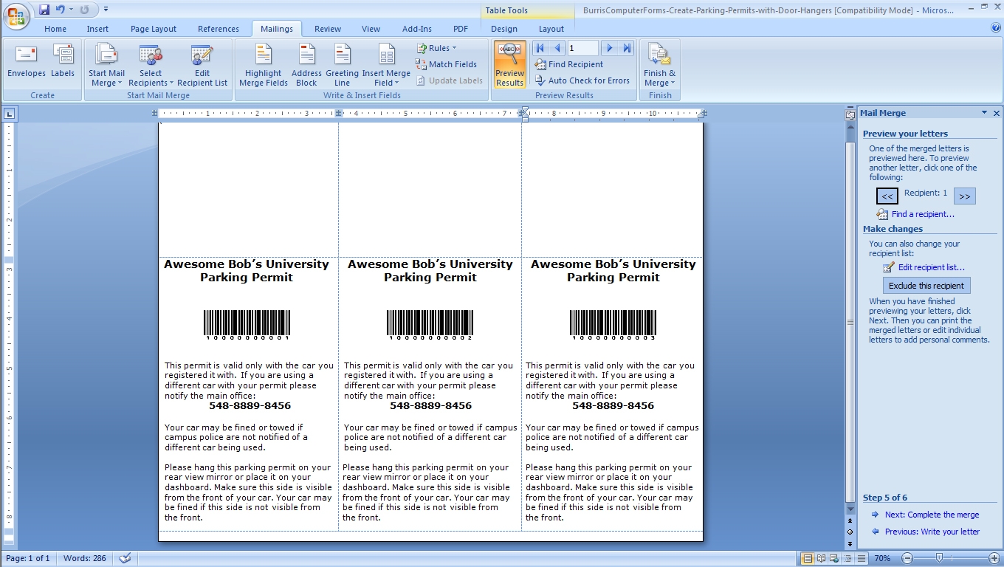Toggle the ruler view button
Image resolution: width=1004 pixels, height=567 pixels.
click(x=850, y=114)
